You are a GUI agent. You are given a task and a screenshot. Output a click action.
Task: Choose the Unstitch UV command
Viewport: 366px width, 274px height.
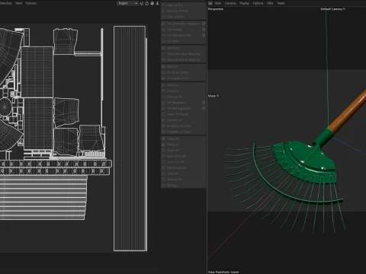[183, 120]
